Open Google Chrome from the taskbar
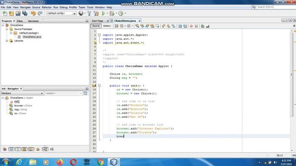This screenshot has height=166, width=296. 100,162
